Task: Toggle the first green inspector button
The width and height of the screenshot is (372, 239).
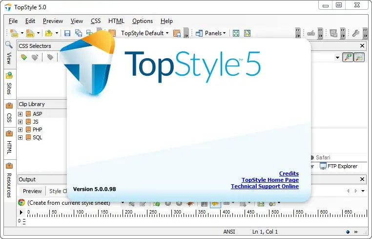Action: (x=348, y=57)
